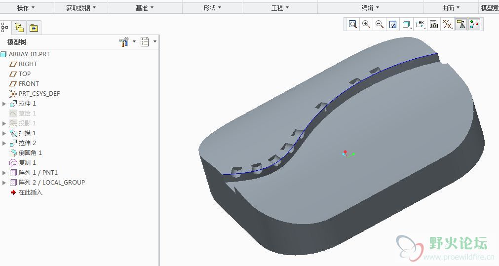Screen dimensions: 499x266
Task: Switch to the Model Tree navigator tab
Action: [x=5, y=28]
